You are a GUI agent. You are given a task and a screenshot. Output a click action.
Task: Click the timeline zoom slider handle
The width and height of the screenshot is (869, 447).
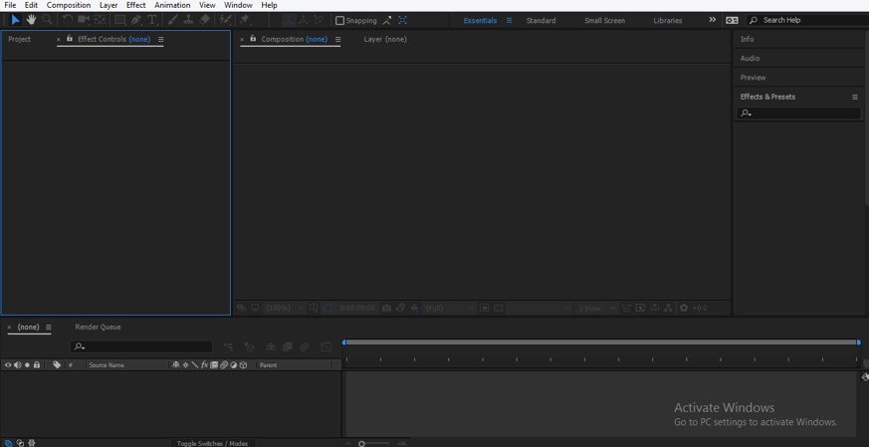pyautogui.click(x=361, y=443)
